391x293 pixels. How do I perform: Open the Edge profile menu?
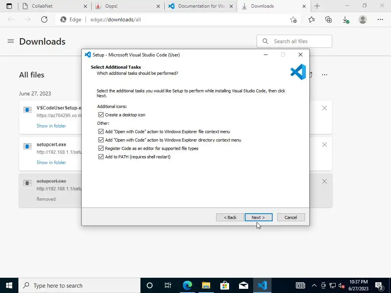click(363, 19)
